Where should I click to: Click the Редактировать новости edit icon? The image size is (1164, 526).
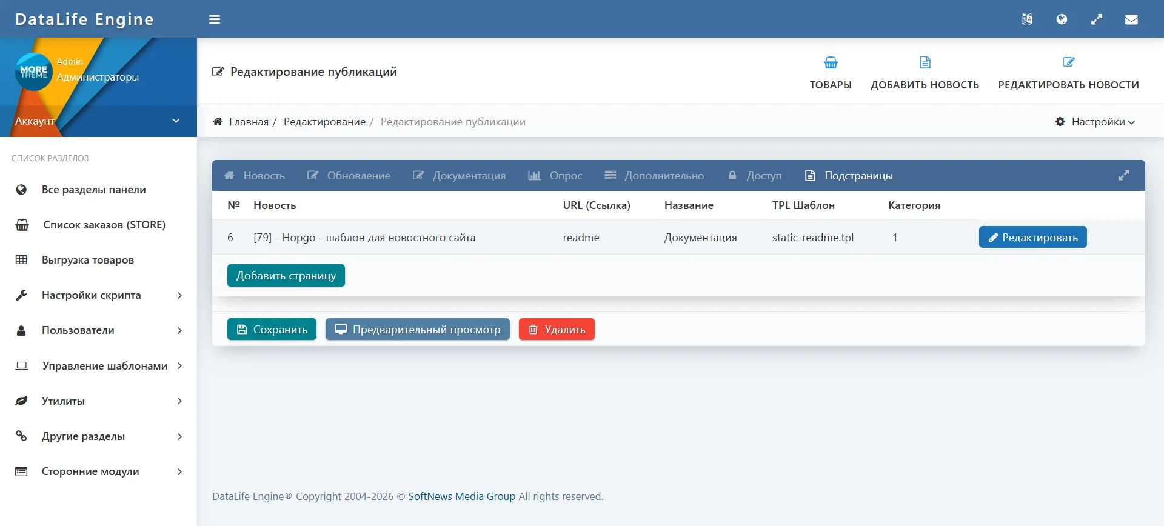coord(1068,63)
